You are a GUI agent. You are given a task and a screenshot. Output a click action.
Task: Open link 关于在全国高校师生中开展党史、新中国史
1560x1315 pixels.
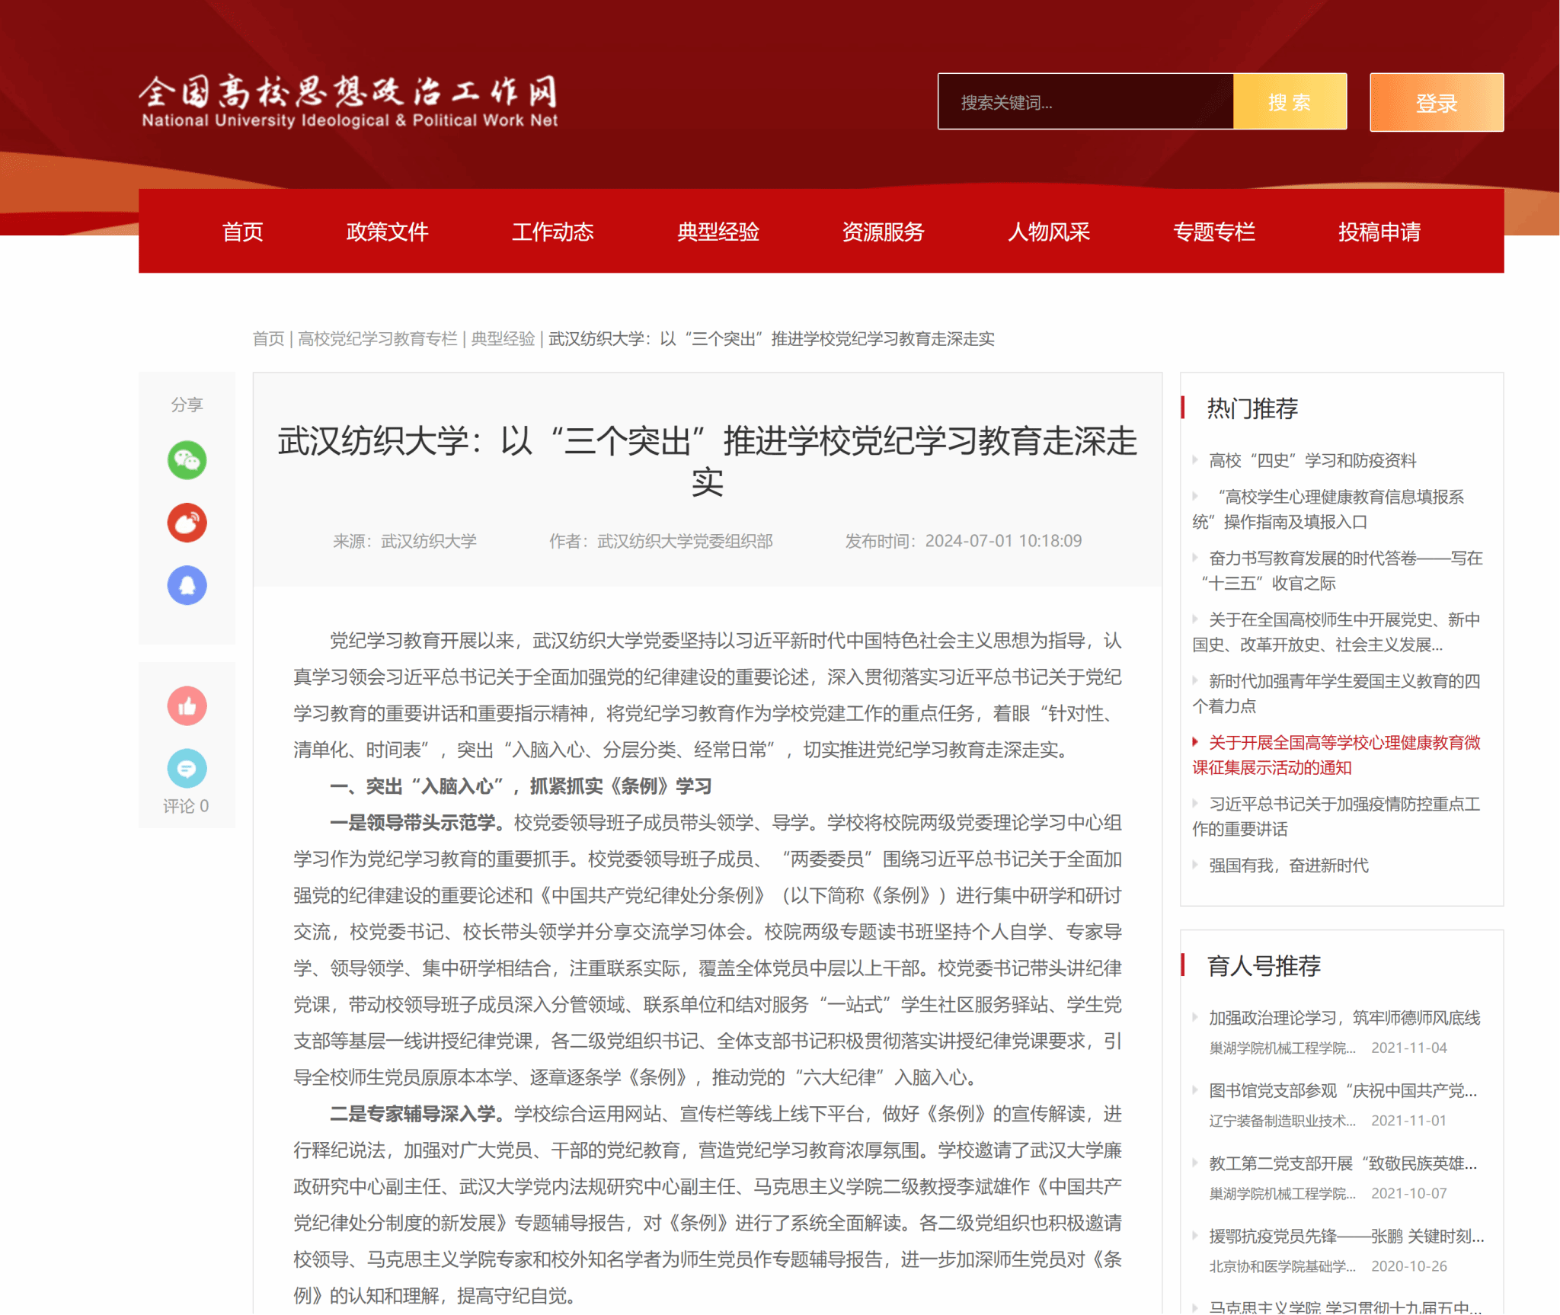pyautogui.click(x=1336, y=632)
